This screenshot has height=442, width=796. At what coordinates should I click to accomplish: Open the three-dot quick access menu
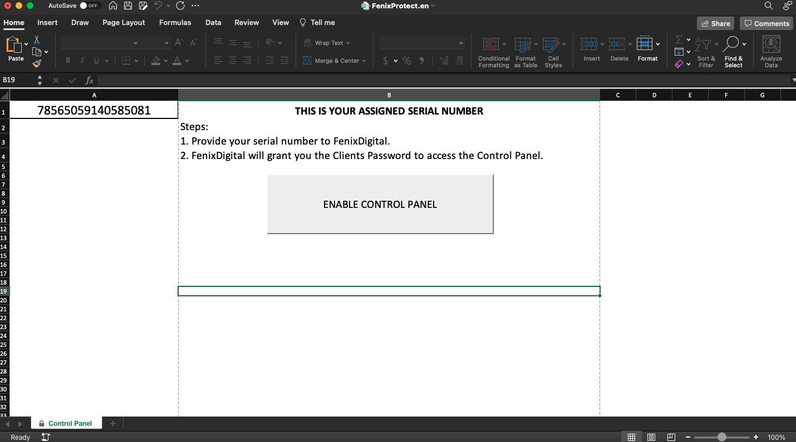coord(195,6)
